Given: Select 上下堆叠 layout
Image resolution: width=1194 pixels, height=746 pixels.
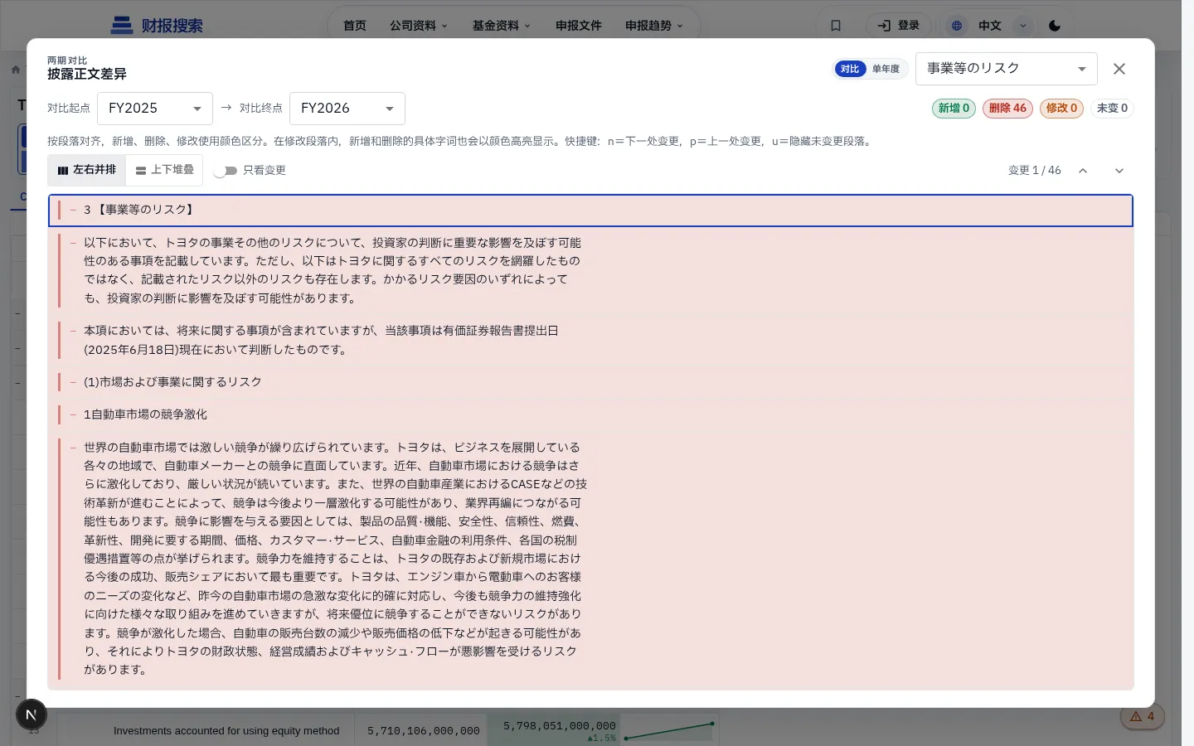Looking at the screenshot, I should 164,170.
